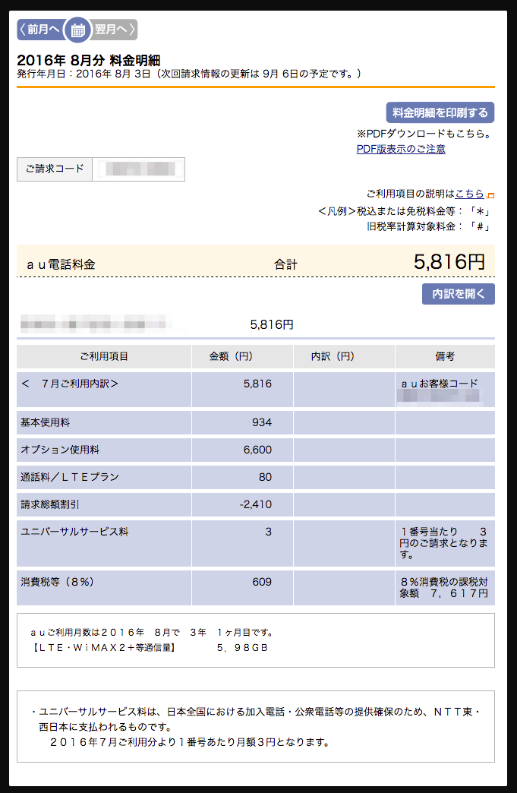Screen dimensions: 517x793
Task: Select the 通話料／ＬＴＥプラン row label
Action: point(70,477)
